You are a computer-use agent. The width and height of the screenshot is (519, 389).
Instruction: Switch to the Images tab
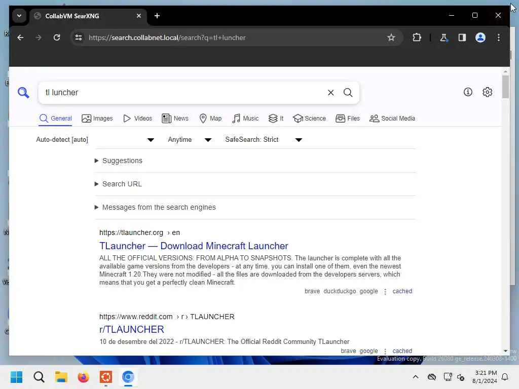[x=97, y=119]
